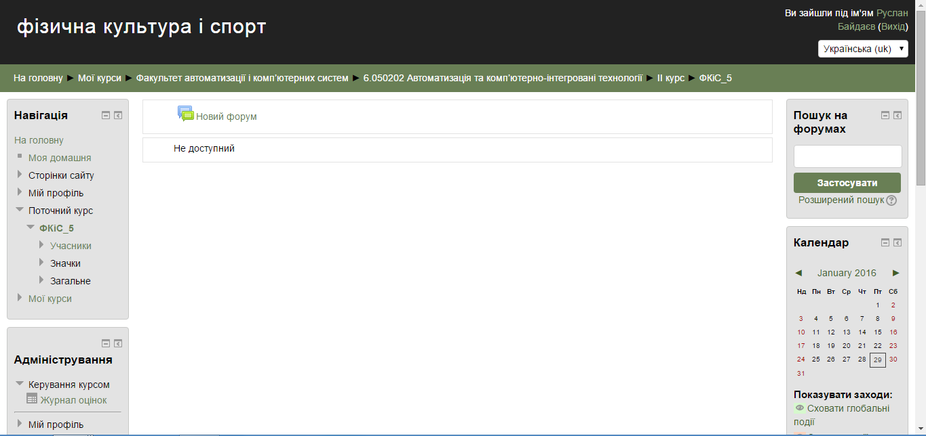Hide the Пошук на форумах block
The image size is (926, 436).
[885, 115]
